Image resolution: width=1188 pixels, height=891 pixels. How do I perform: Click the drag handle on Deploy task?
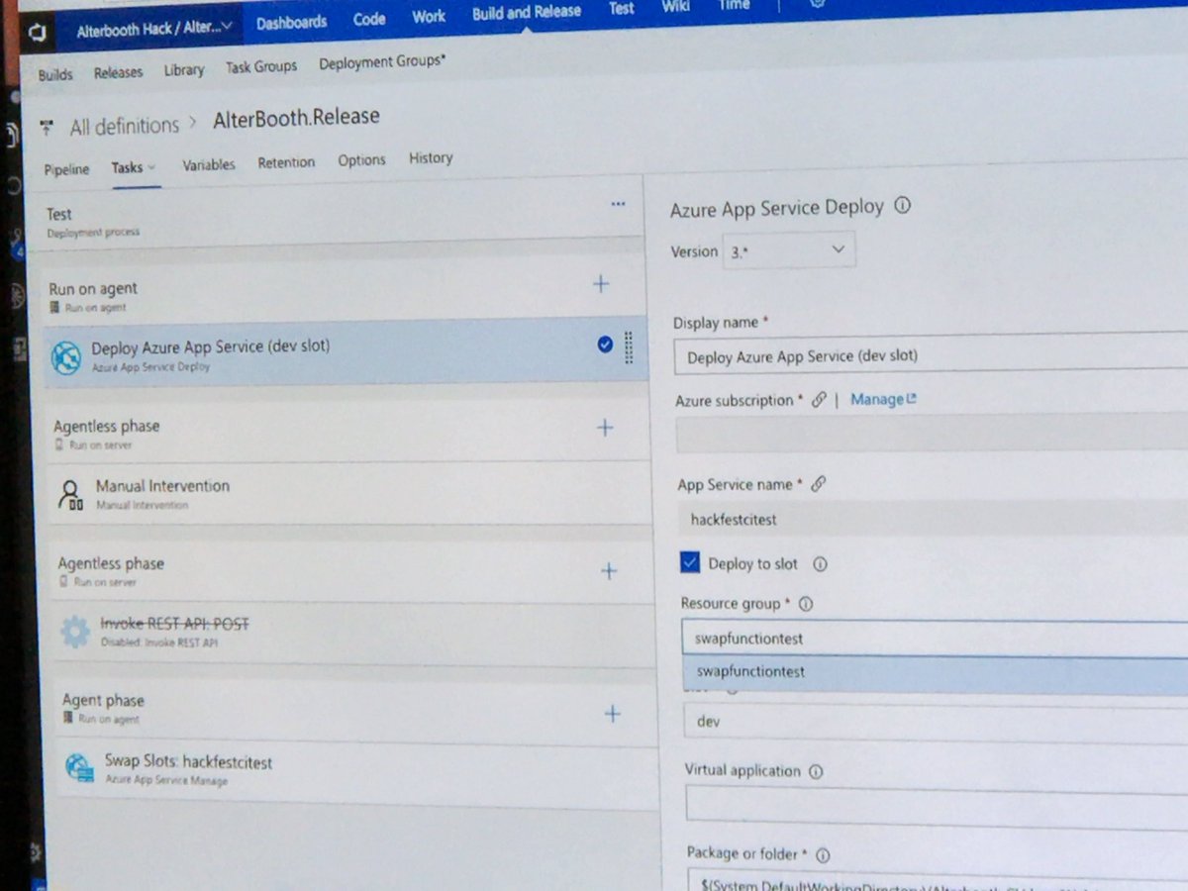click(x=629, y=346)
